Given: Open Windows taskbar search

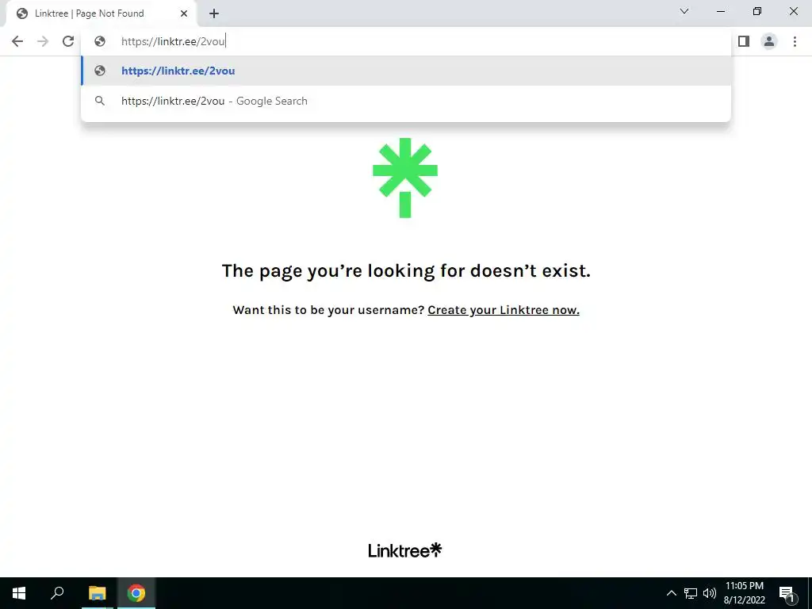Looking at the screenshot, I should point(57,593).
